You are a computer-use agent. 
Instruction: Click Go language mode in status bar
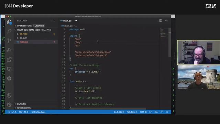(x=156, y=112)
